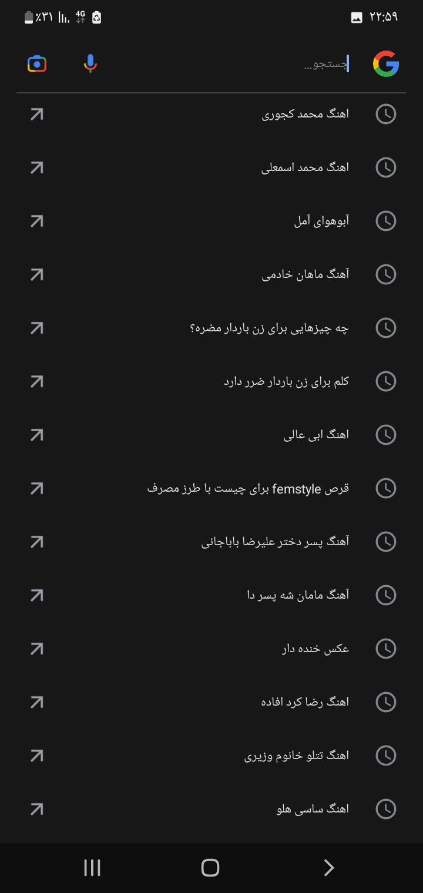Choose the 'قرص femstyle برای چیست' suggestion
This screenshot has height=893, width=423.
click(x=248, y=488)
